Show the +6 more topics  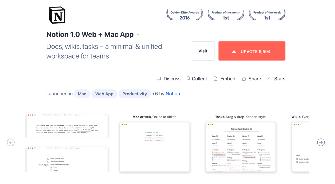click(x=155, y=94)
